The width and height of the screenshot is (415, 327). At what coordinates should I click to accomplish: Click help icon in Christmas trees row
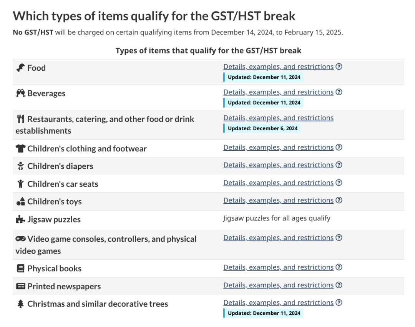[339, 303]
